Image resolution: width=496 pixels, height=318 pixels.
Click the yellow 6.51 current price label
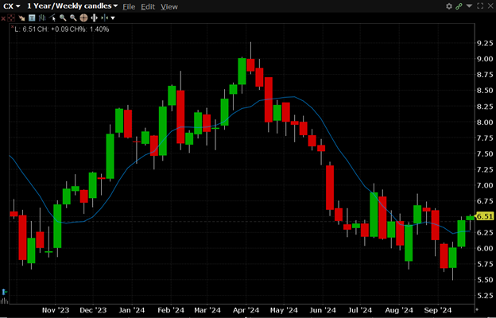pos(484,216)
